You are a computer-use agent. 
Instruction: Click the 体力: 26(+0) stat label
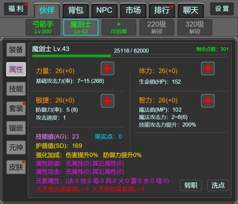click(x=158, y=71)
